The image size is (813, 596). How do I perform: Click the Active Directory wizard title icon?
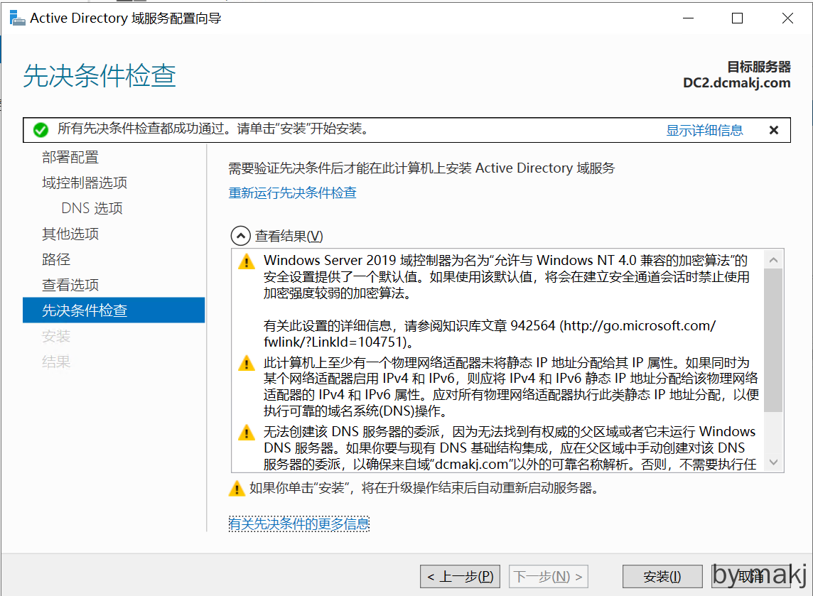[17, 18]
